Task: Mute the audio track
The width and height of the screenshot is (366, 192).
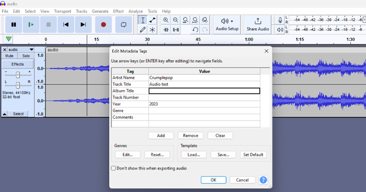Action: 9,56
